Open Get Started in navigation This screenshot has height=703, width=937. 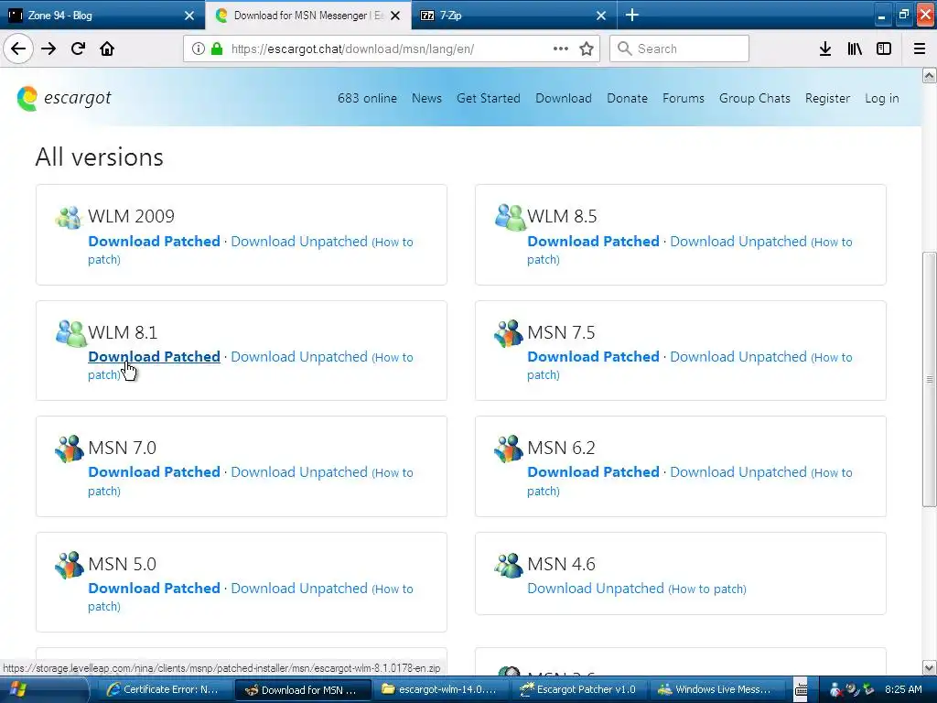489,98
